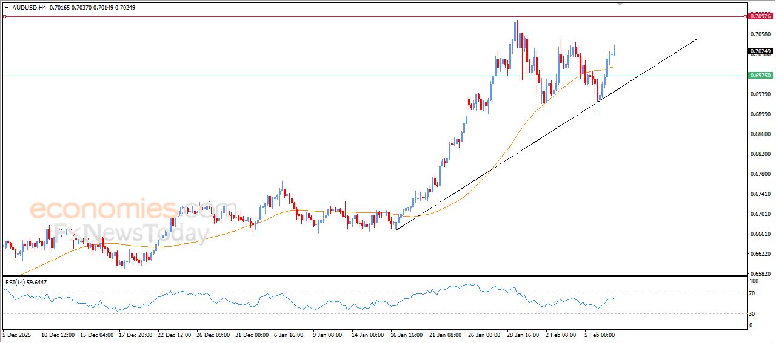The width and height of the screenshot is (776, 343).
Task: Select the black ascending trendline's upper end
Action: (x=696, y=39)
